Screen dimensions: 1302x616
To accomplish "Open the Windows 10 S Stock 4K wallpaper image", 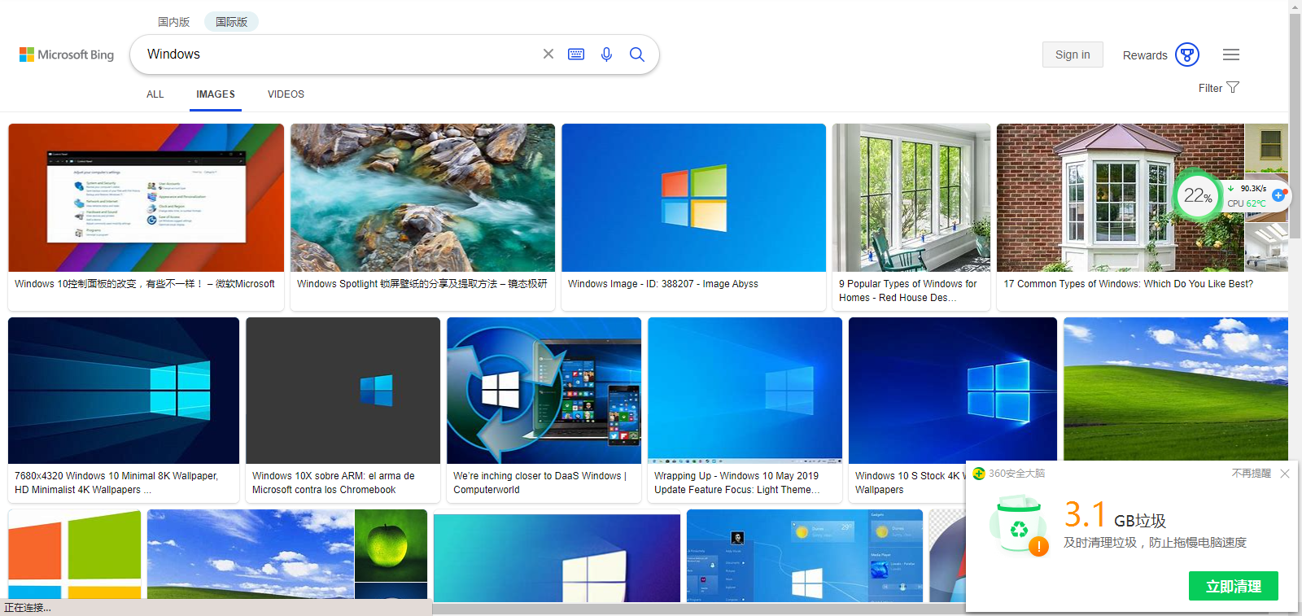I will (953, 391).
